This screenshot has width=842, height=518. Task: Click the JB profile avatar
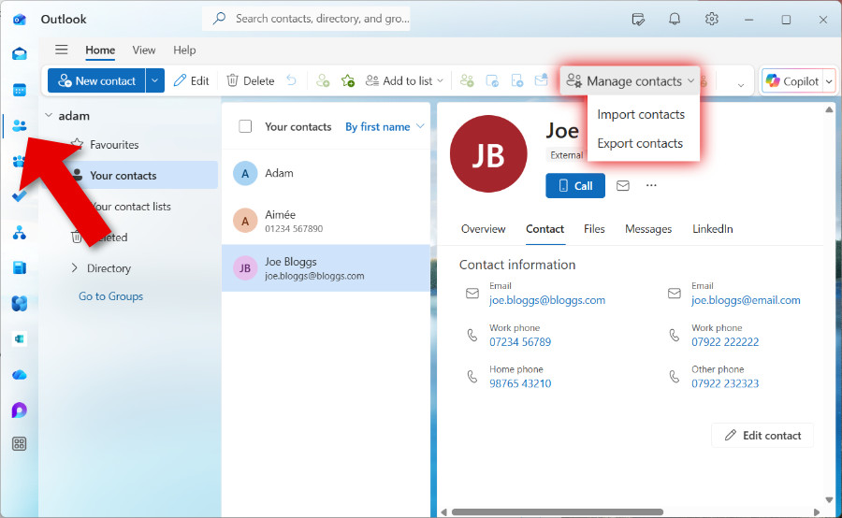click(488, 154)
